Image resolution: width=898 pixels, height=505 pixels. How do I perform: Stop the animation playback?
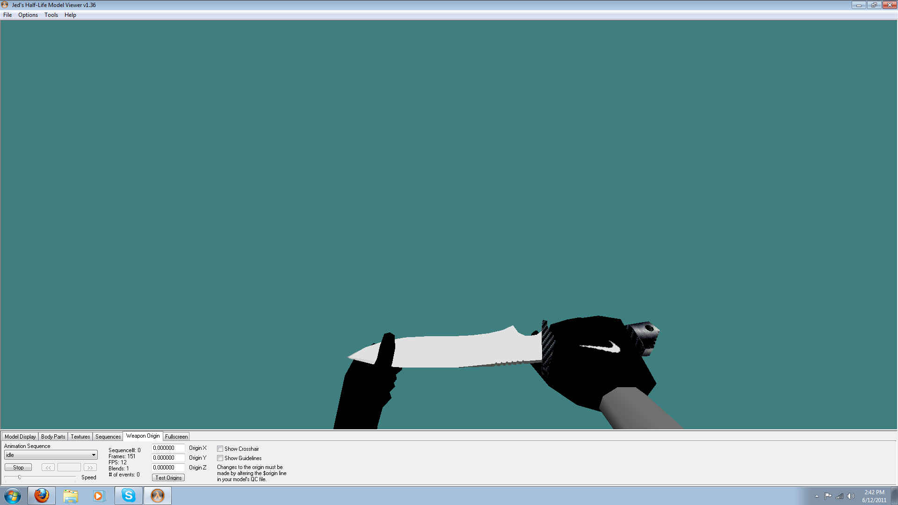(x=18, y=467)
